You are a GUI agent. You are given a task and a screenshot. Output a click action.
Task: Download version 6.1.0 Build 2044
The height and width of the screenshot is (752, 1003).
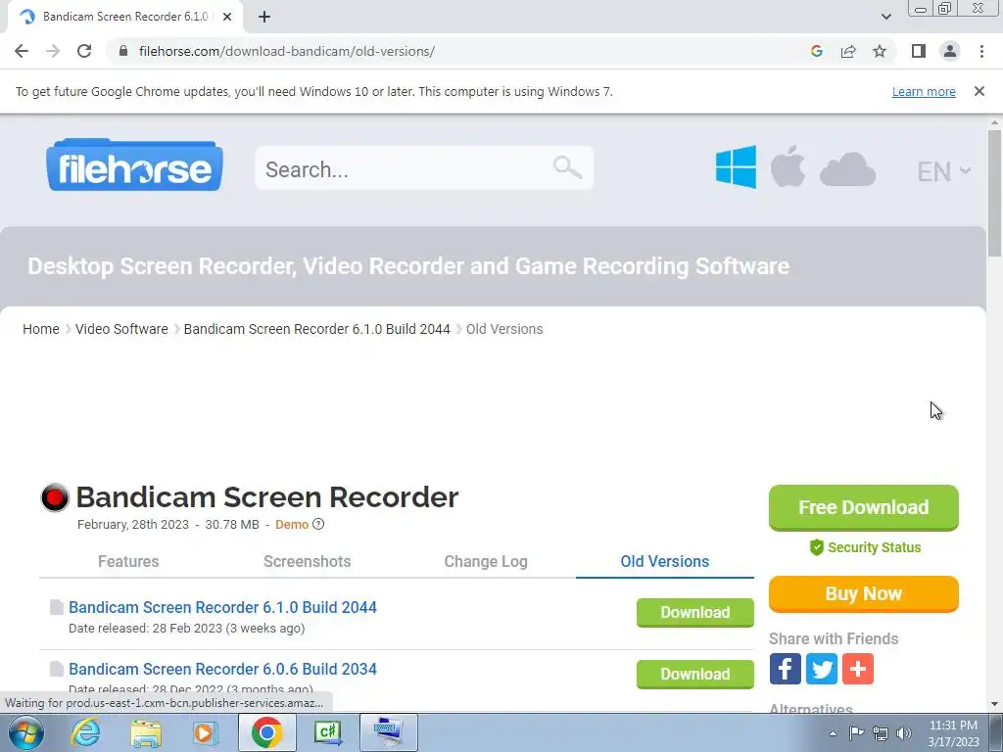[x=694, y=613]
